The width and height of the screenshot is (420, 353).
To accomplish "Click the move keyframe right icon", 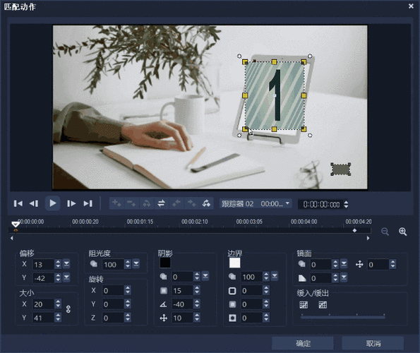I will 191,203.
